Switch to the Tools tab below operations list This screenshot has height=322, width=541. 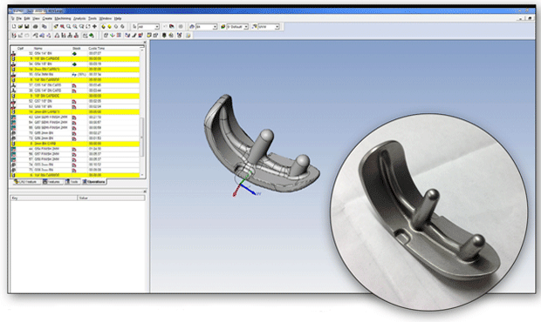pyautogui.click(x=72, y=182)
